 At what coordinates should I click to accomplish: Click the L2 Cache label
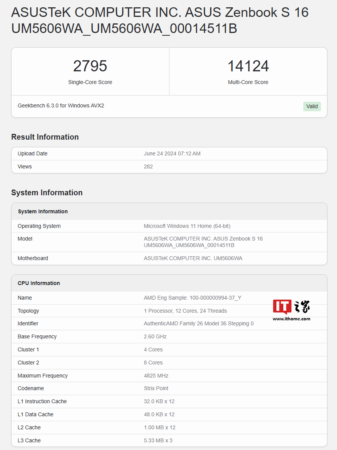29,428
